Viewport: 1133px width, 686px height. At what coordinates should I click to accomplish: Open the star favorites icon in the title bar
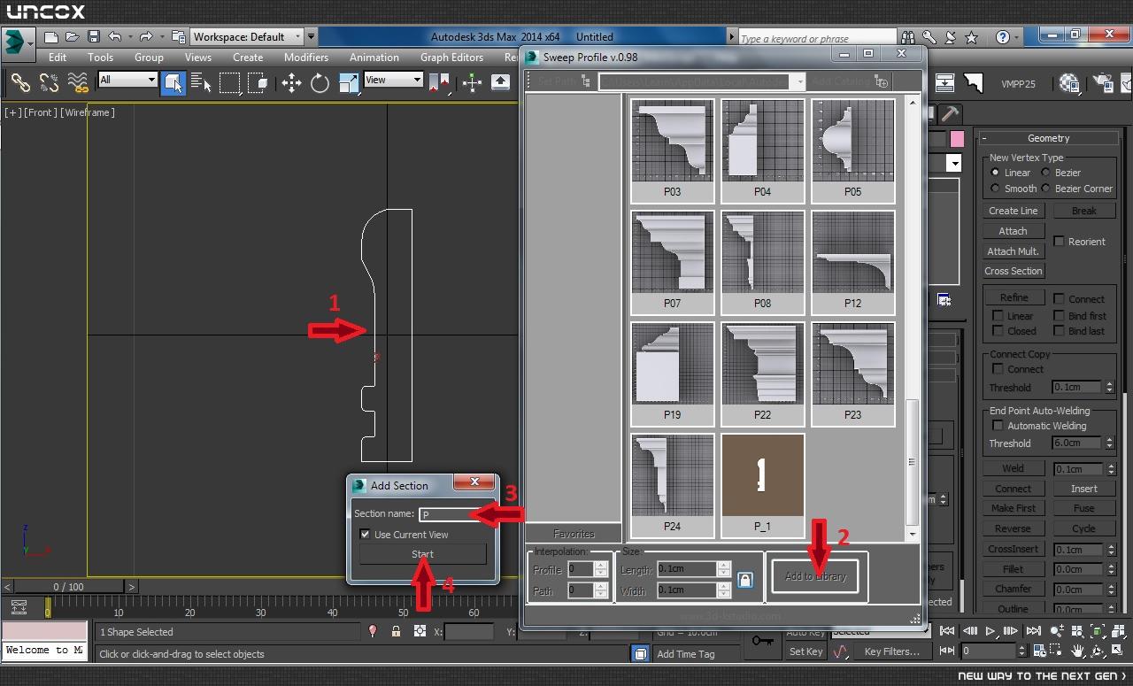point(972,37)
